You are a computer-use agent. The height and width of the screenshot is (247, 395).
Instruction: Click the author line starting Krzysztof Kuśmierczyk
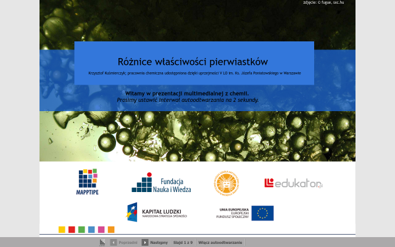click(x=194, y=73)
